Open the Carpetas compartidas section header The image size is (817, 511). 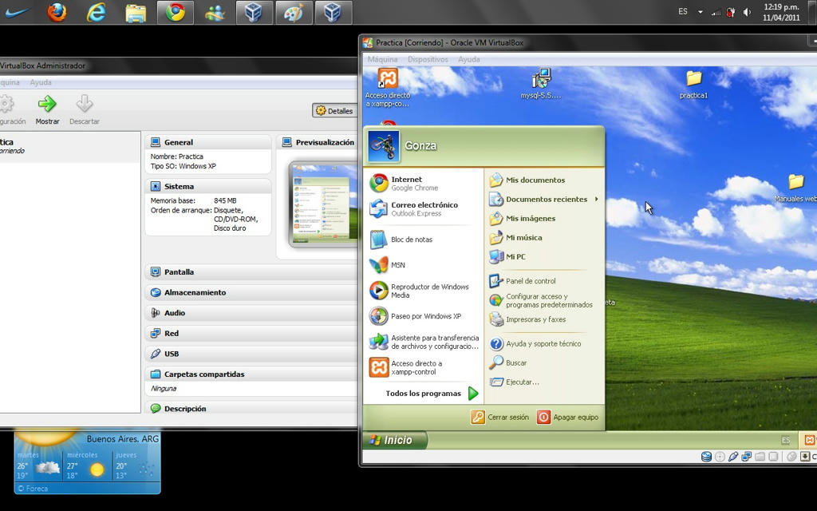tap(251, 374)
